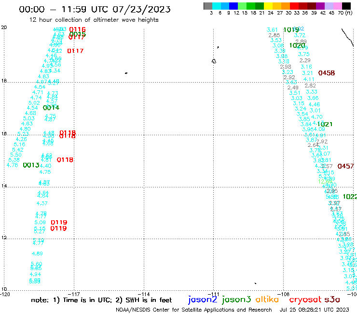Select the pure blue legend swatch above 12
The height and width of the screenshot is (314, 357).
click(x=233, y=6)
